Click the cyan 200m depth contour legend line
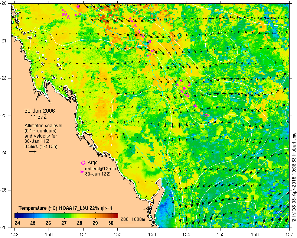This screenshot has width=297, height=238. click(x=127, y=222)
